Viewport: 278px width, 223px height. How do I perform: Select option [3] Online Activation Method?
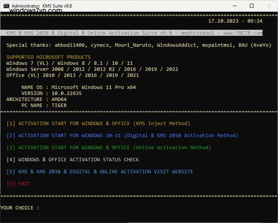(109, 147)
